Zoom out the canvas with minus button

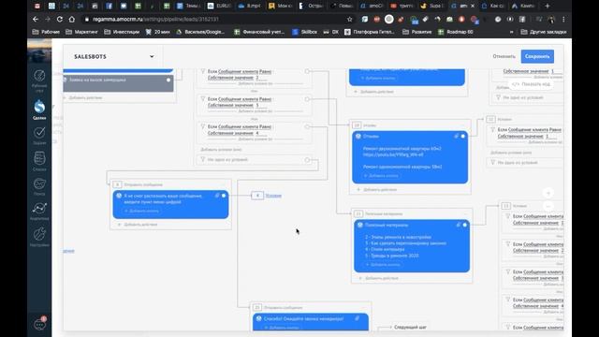click(548, 206)
